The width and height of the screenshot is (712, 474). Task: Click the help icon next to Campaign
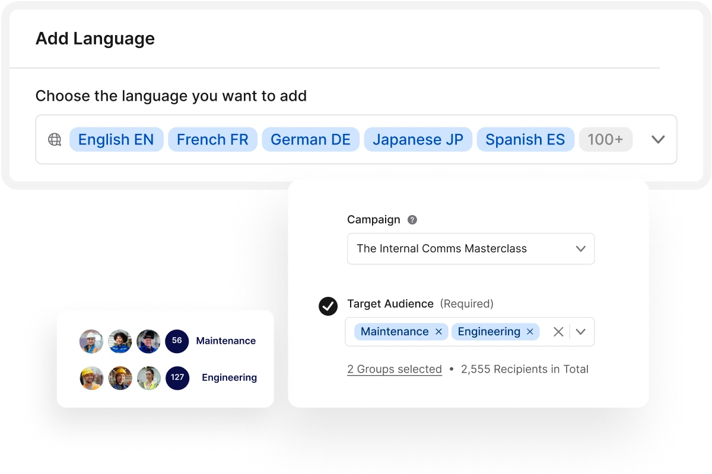412,219
